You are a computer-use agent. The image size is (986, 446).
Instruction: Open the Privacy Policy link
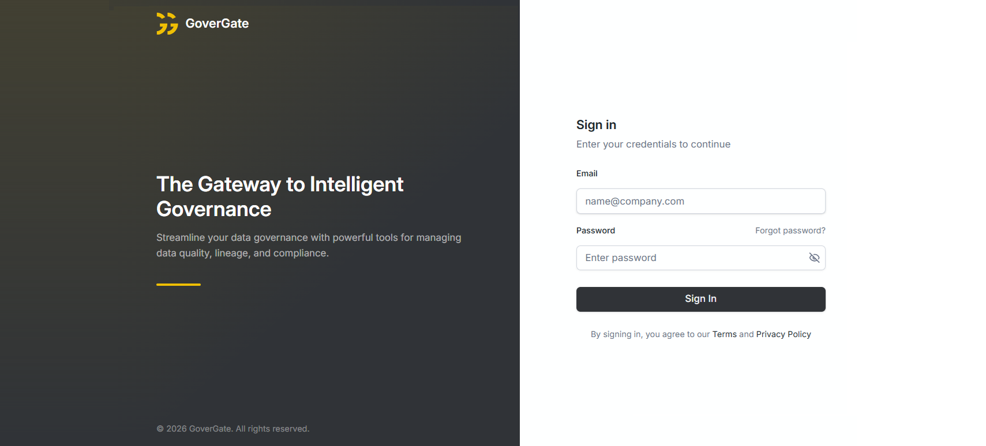point(783,334)
